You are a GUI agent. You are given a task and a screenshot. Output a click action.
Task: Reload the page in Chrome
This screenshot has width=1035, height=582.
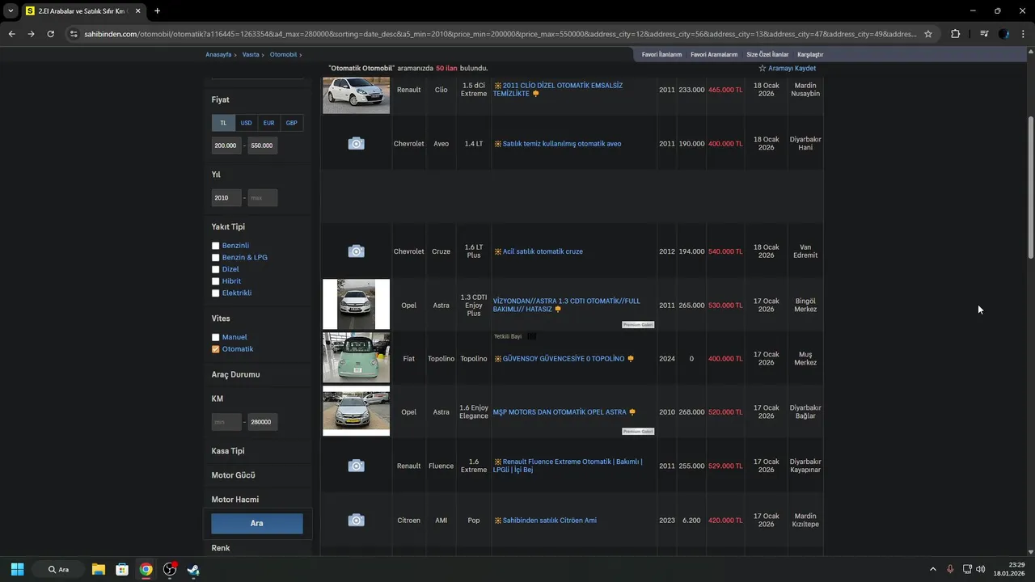(50, 34)
